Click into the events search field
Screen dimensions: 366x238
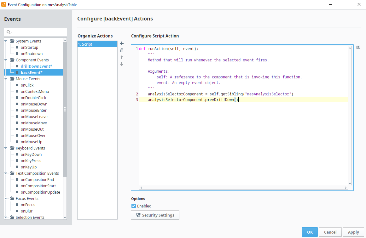38,32
